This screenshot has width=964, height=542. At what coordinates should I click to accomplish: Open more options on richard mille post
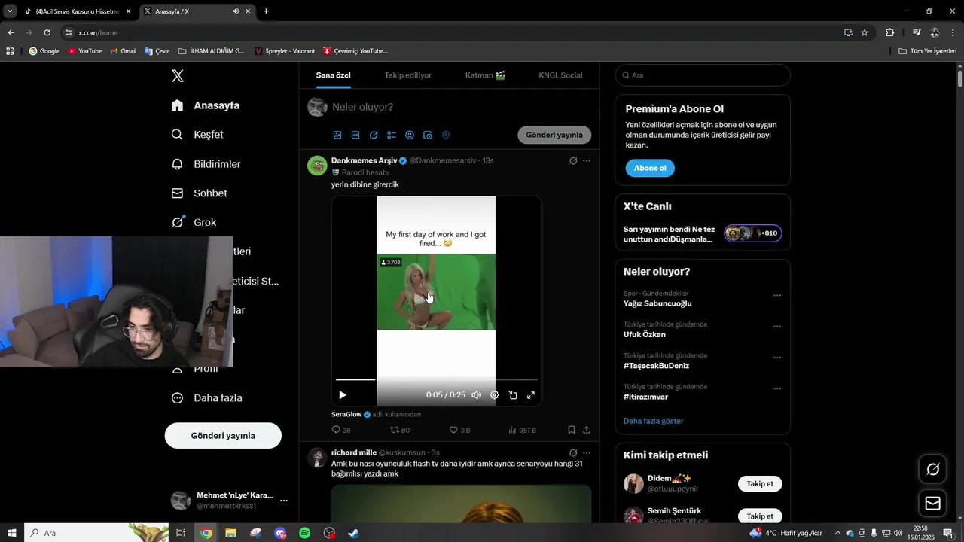click(x=587, y=453)
